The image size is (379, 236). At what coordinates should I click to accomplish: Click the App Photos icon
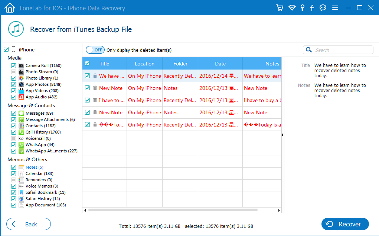coord(21,84)
